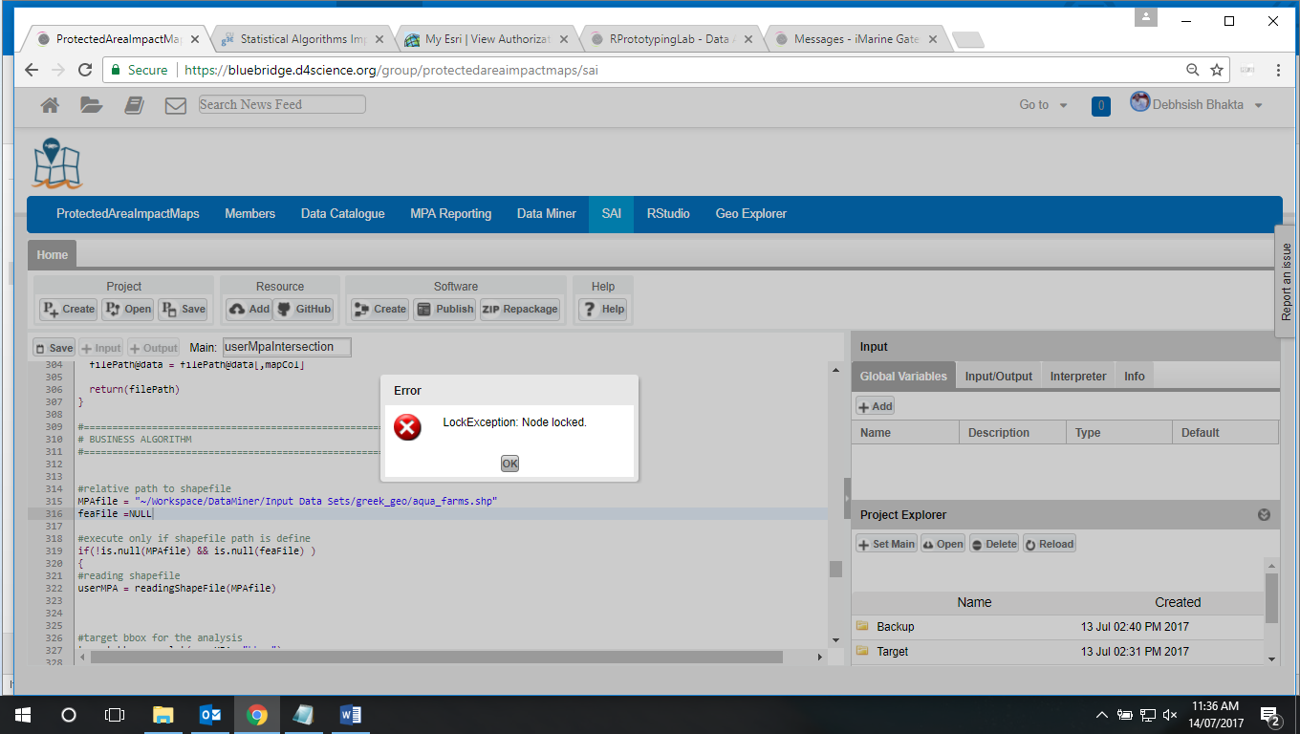
Task: Switch to the Interpreter tab
Action: [1077, 377]
